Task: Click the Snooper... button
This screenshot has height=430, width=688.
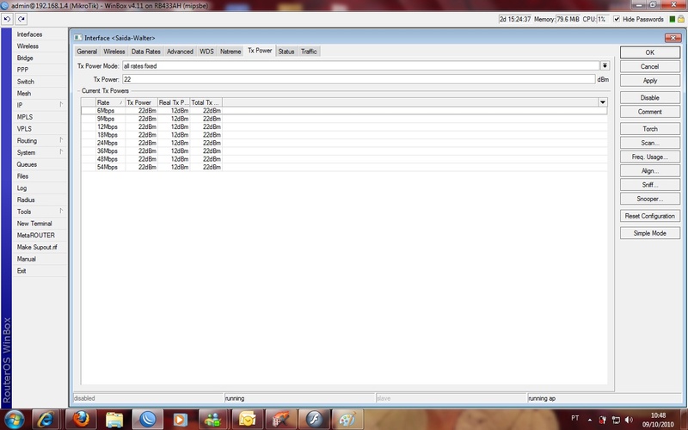Action: coord(650,199)
